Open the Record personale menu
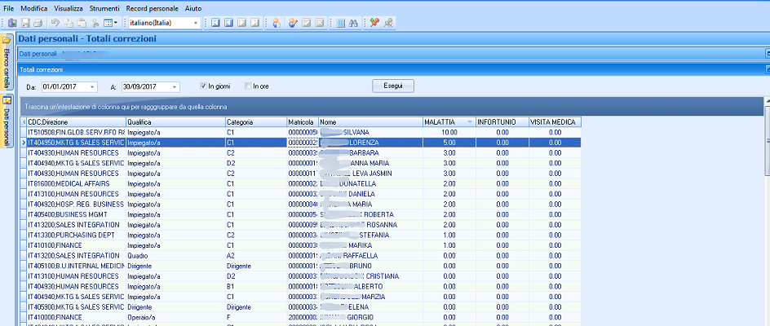 153,7
